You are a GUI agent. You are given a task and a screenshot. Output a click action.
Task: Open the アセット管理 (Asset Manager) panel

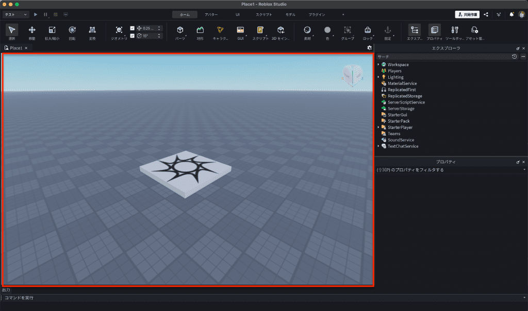pyautogui.click(x=474, y=30)
